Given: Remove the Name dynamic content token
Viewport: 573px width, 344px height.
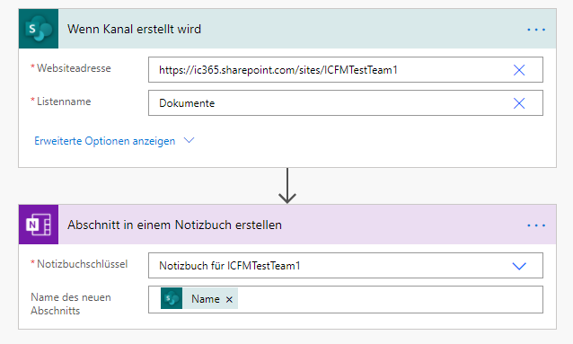Looking at the screenshot, I should [229, 299].
